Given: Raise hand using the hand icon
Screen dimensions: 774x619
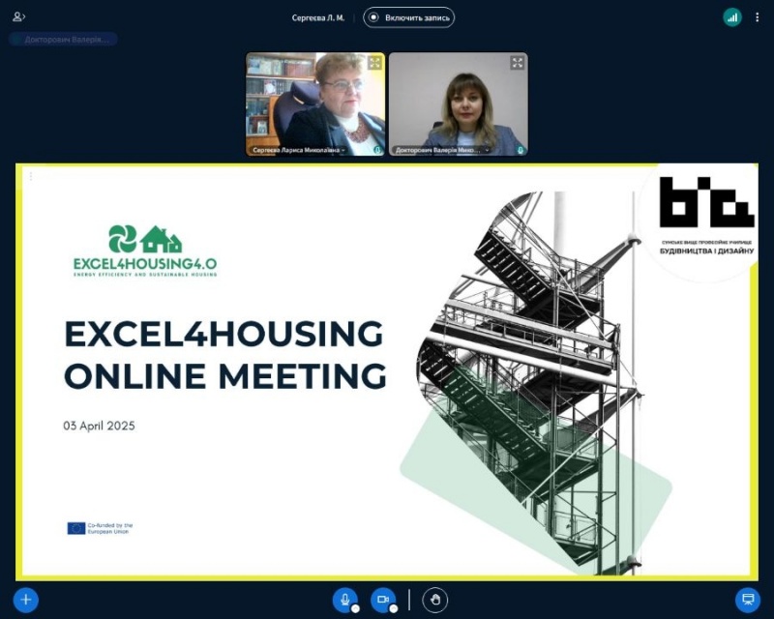Looking at the screenshot, I should [435, 600].
